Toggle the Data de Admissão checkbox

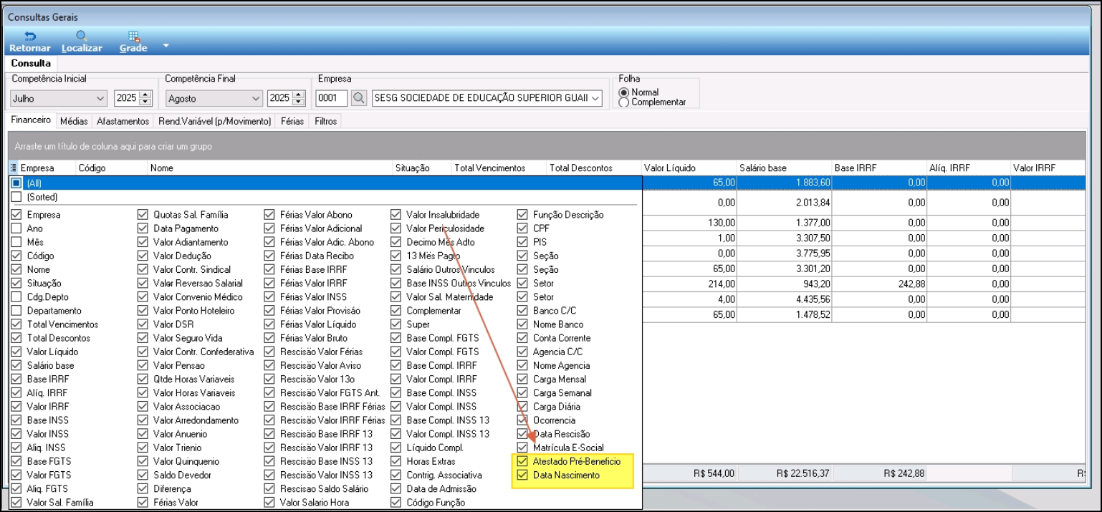(396, 488)
